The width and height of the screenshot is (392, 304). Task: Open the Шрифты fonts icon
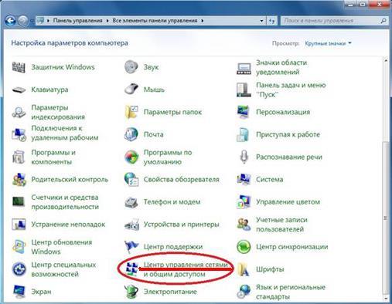pos(244,269)
